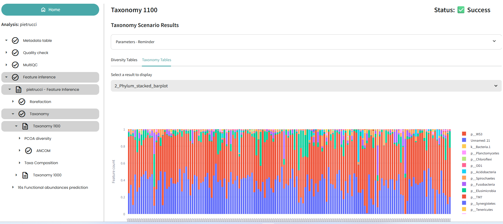The height and width of the screenshot is (224, 503).
Task: Open Rarefaction in sidebar
Action: click(40, 102)
